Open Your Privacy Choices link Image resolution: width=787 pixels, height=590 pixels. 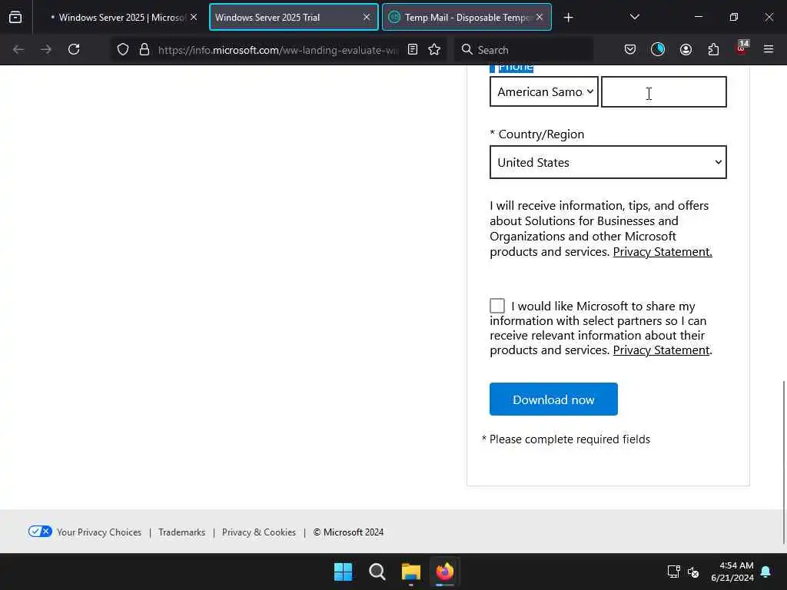tap(99, 532)
